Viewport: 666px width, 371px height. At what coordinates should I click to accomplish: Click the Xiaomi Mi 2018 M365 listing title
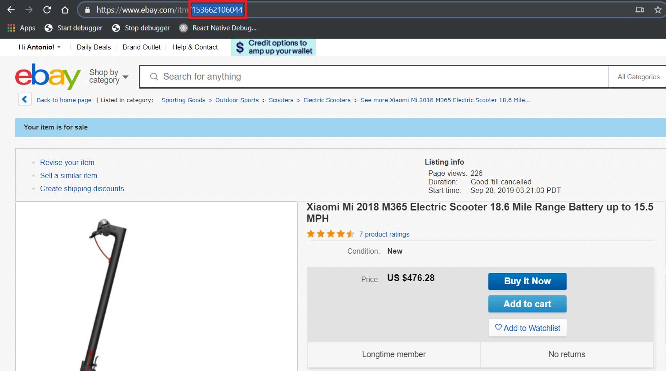(480, 213)
